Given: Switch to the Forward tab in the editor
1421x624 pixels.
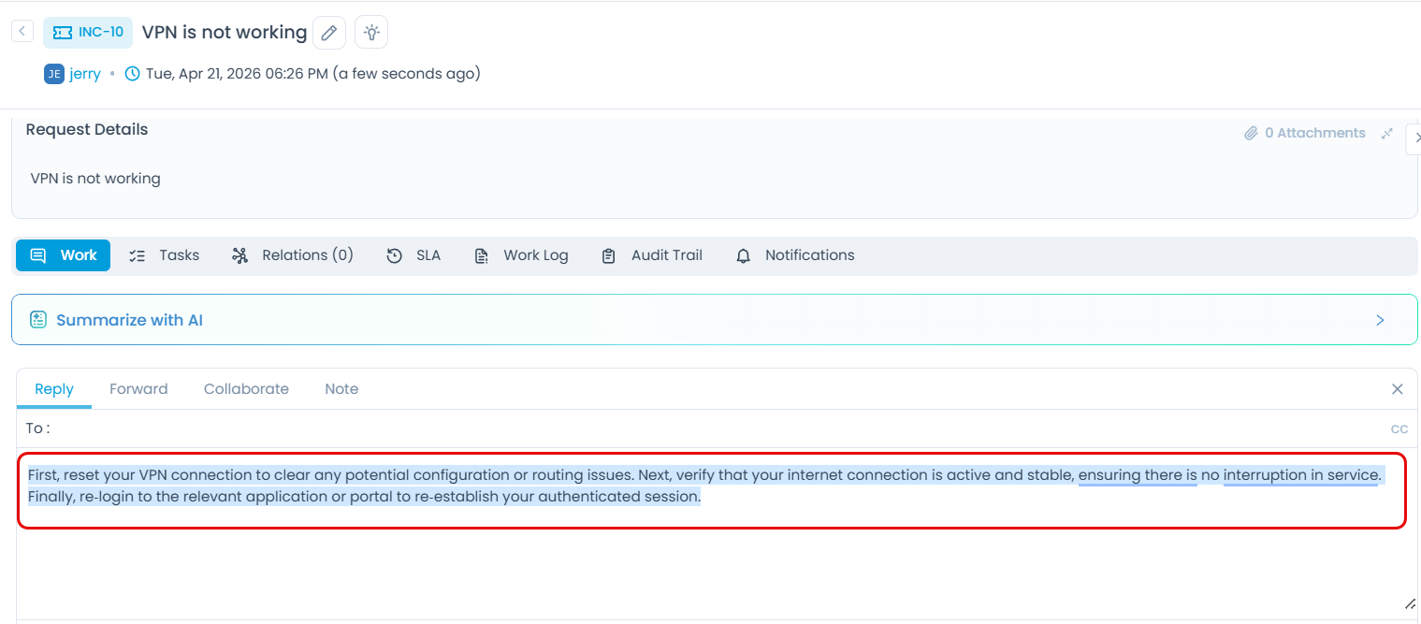Looking at the screenshot, I should (138, 389).
